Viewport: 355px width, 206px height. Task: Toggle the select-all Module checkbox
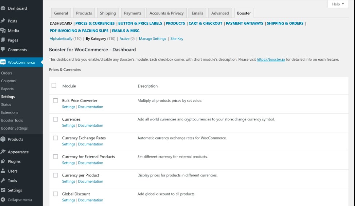click(x=54, y=86)
